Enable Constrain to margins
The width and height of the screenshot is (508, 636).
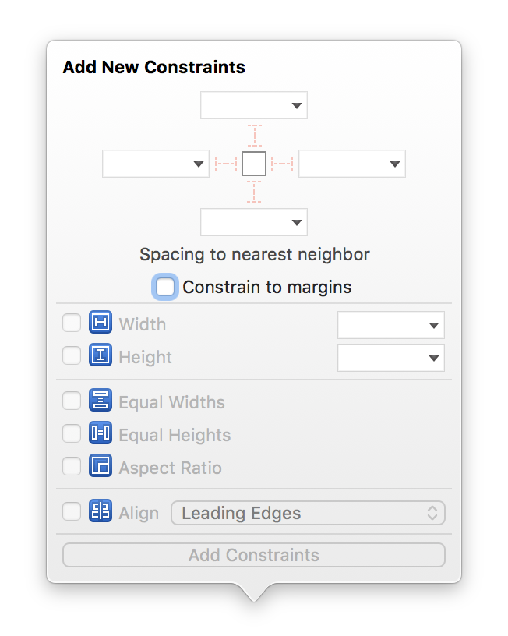click(x=164, y=287)
